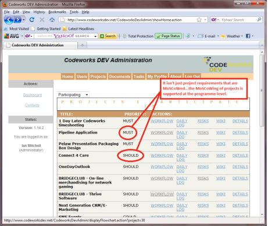Open the Getting Started bookmark

point(46,29)
